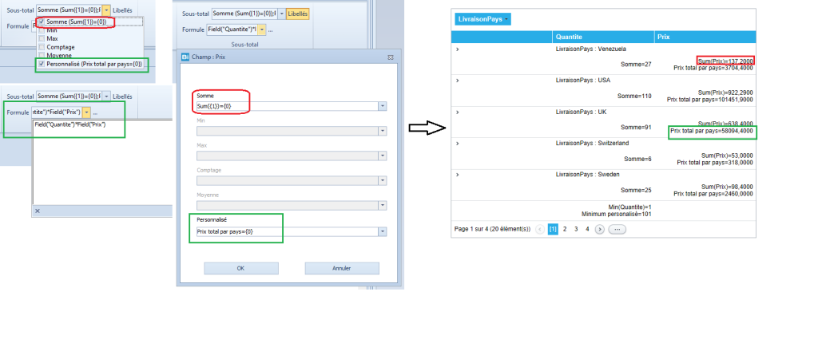Open the Personnalisé format dropdown in the dialog
818x347 pixels.
(383, 231)
